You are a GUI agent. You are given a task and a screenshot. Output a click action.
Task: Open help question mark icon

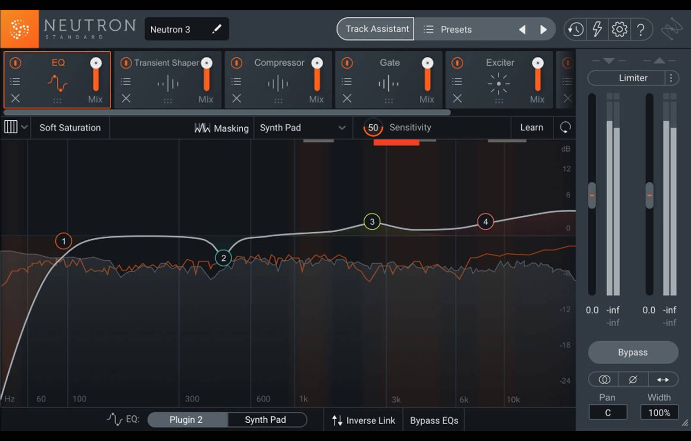(x=641, y=29)
